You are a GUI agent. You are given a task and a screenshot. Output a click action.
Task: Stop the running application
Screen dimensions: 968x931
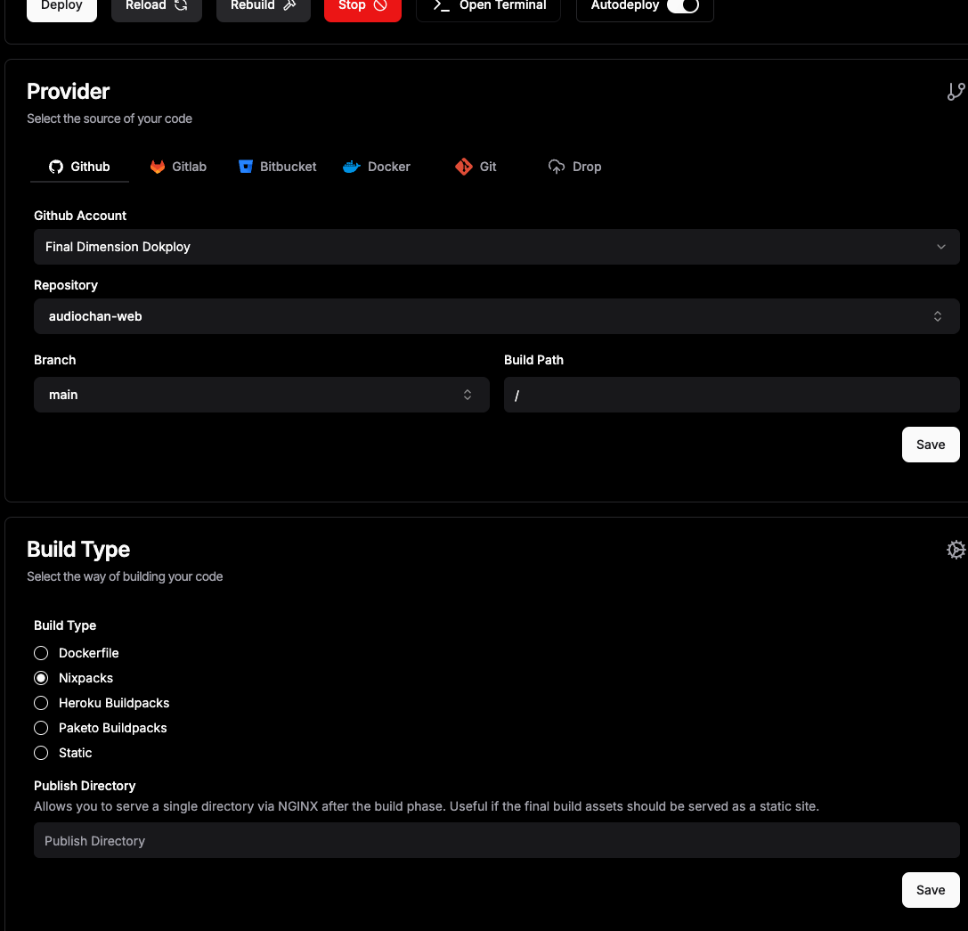362,7
